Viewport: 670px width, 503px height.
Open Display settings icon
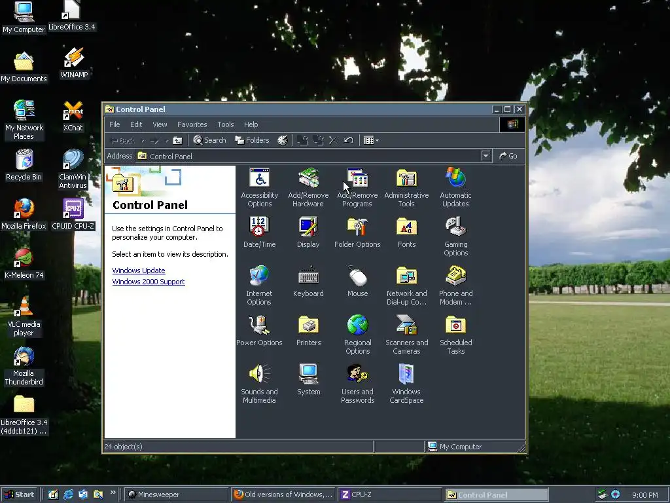pos(308,233)
